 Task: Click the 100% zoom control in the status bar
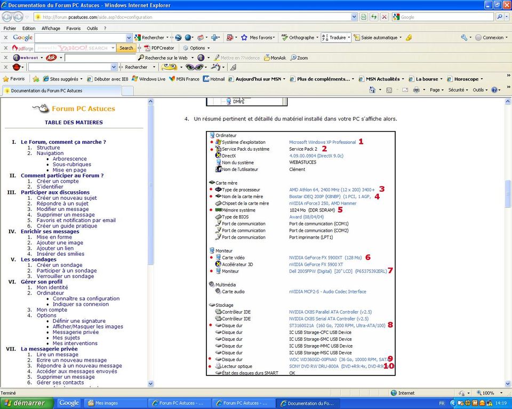click(x=489, y=393)
